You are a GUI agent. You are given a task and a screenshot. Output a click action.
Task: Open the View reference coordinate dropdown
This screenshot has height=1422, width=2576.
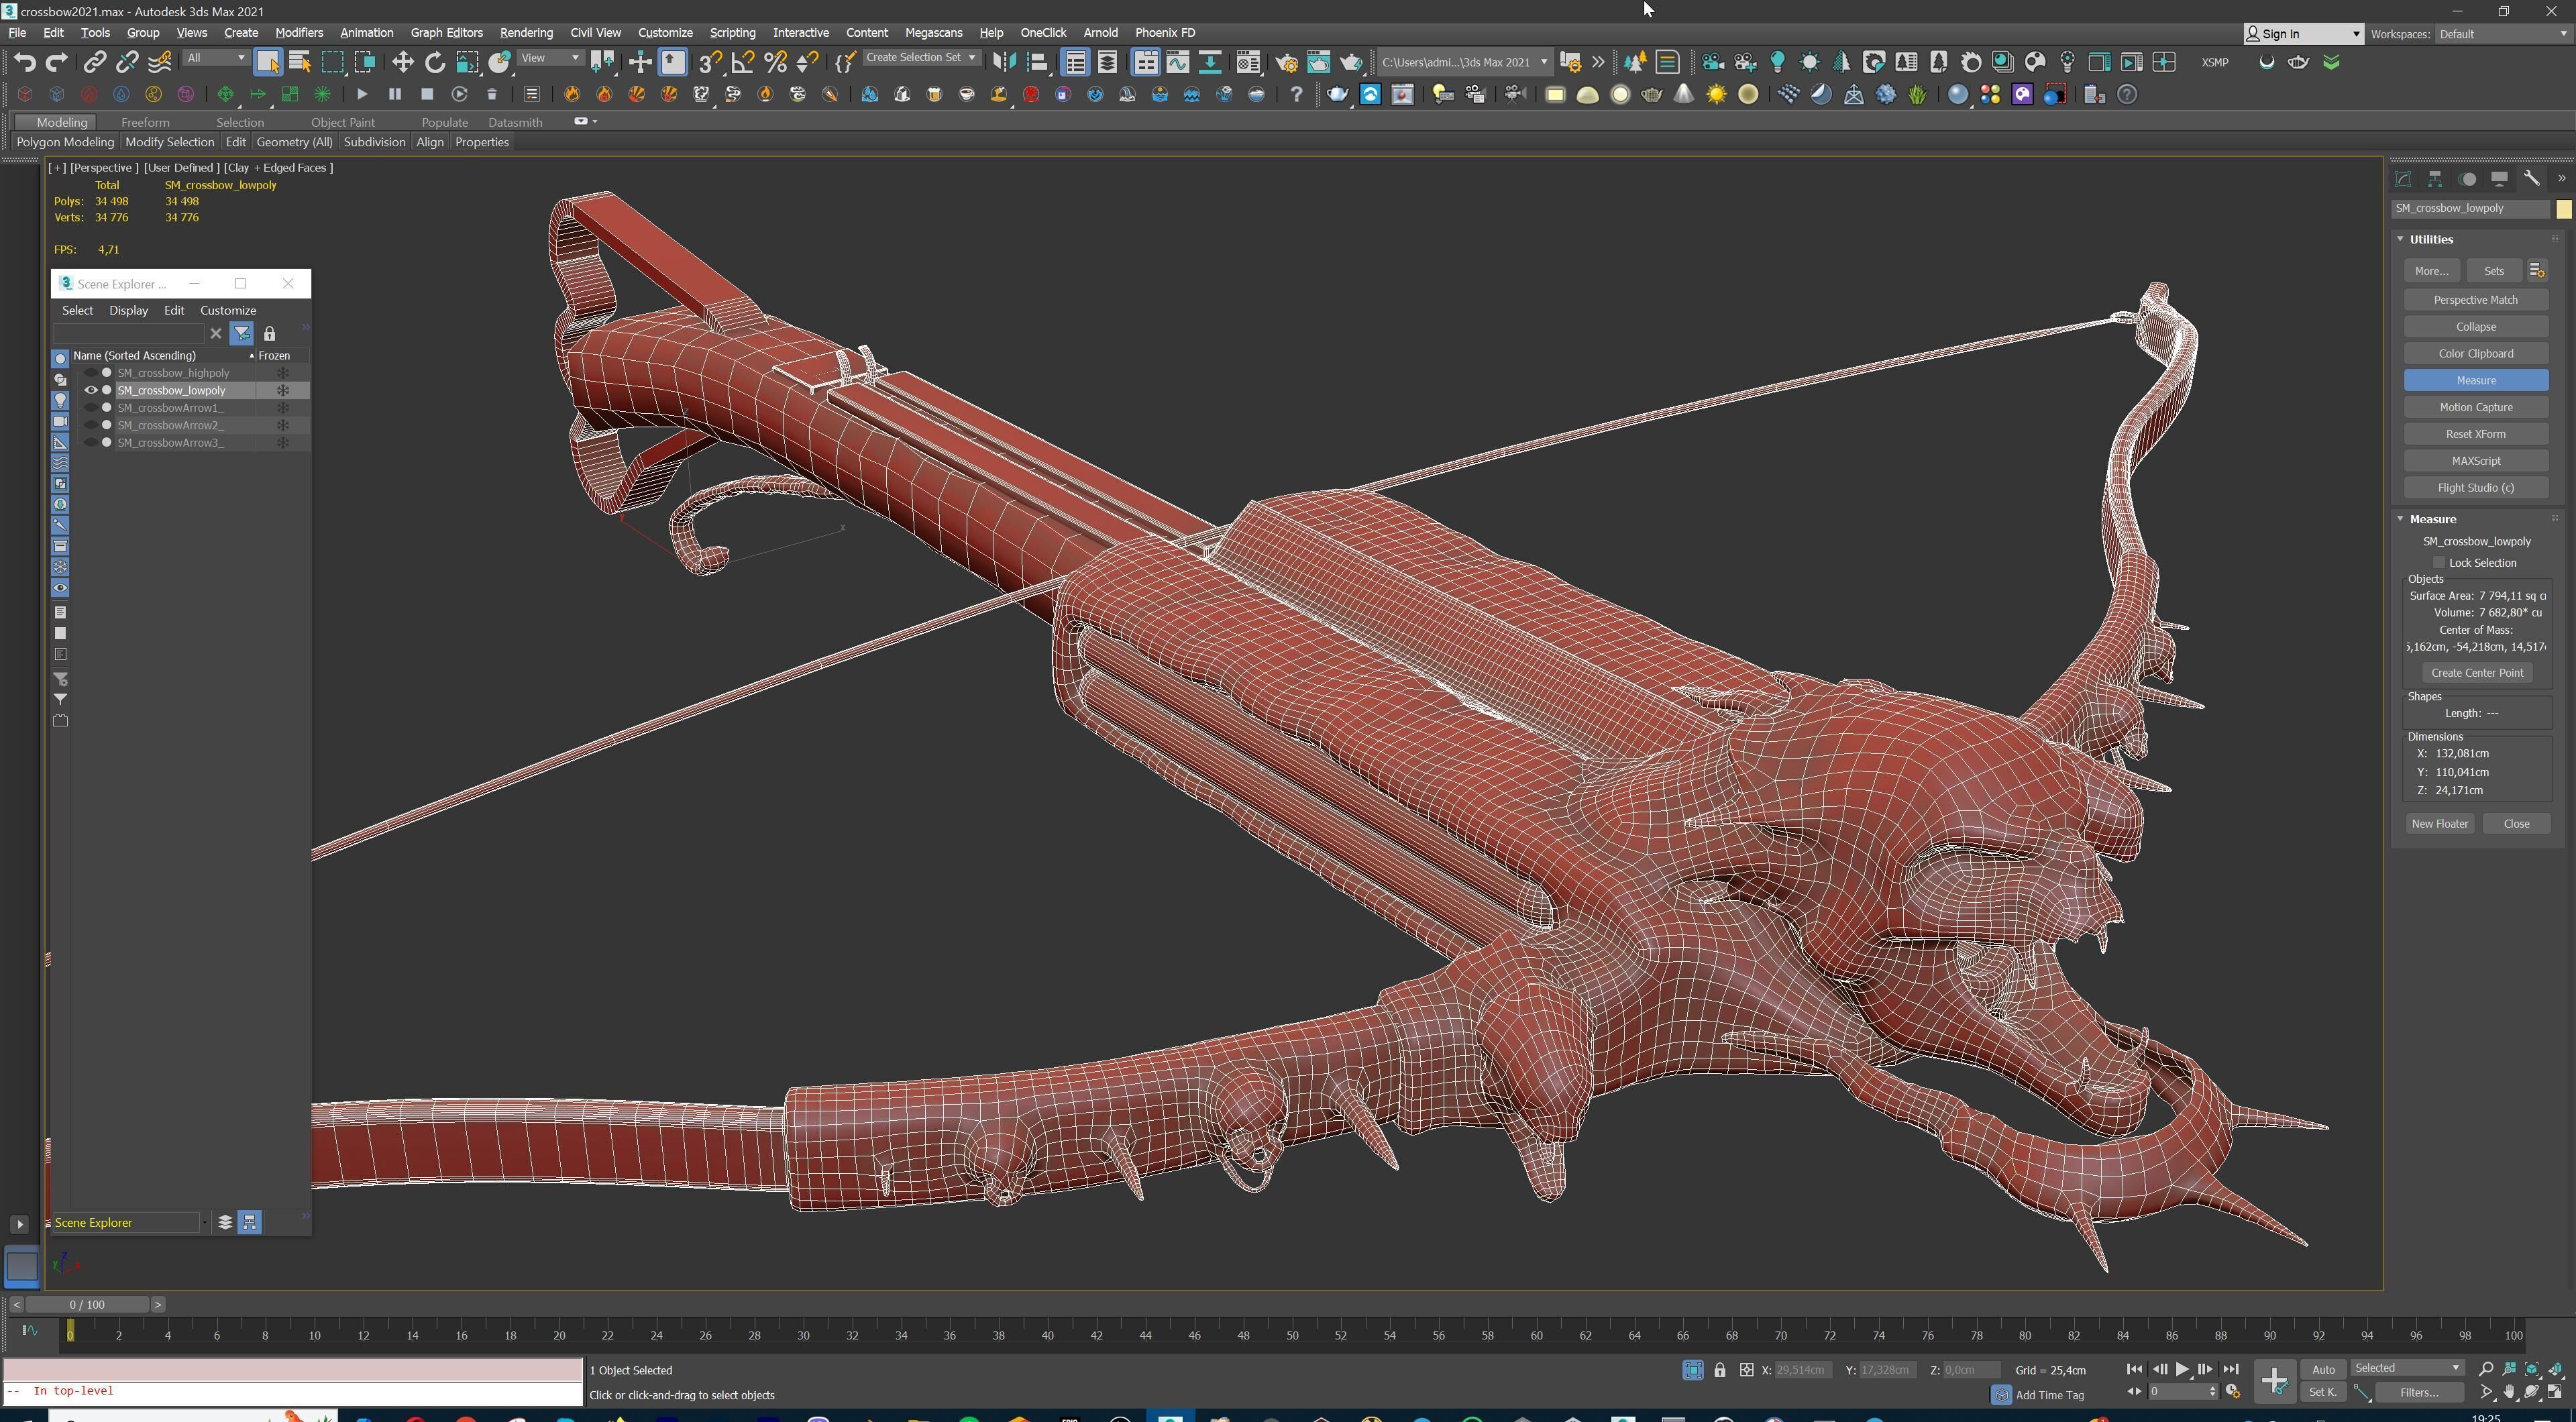point(550,58)
